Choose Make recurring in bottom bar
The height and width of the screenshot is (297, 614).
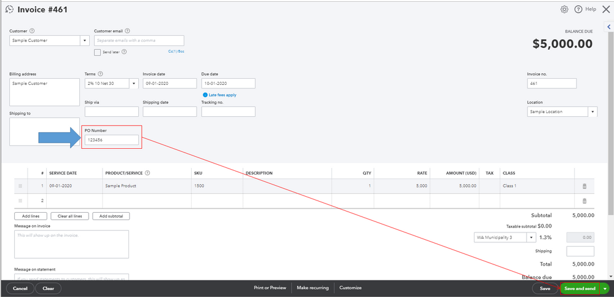point(312,288)
